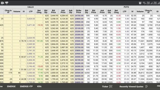
Task: Click the PUTS section header
Action: 126,7
